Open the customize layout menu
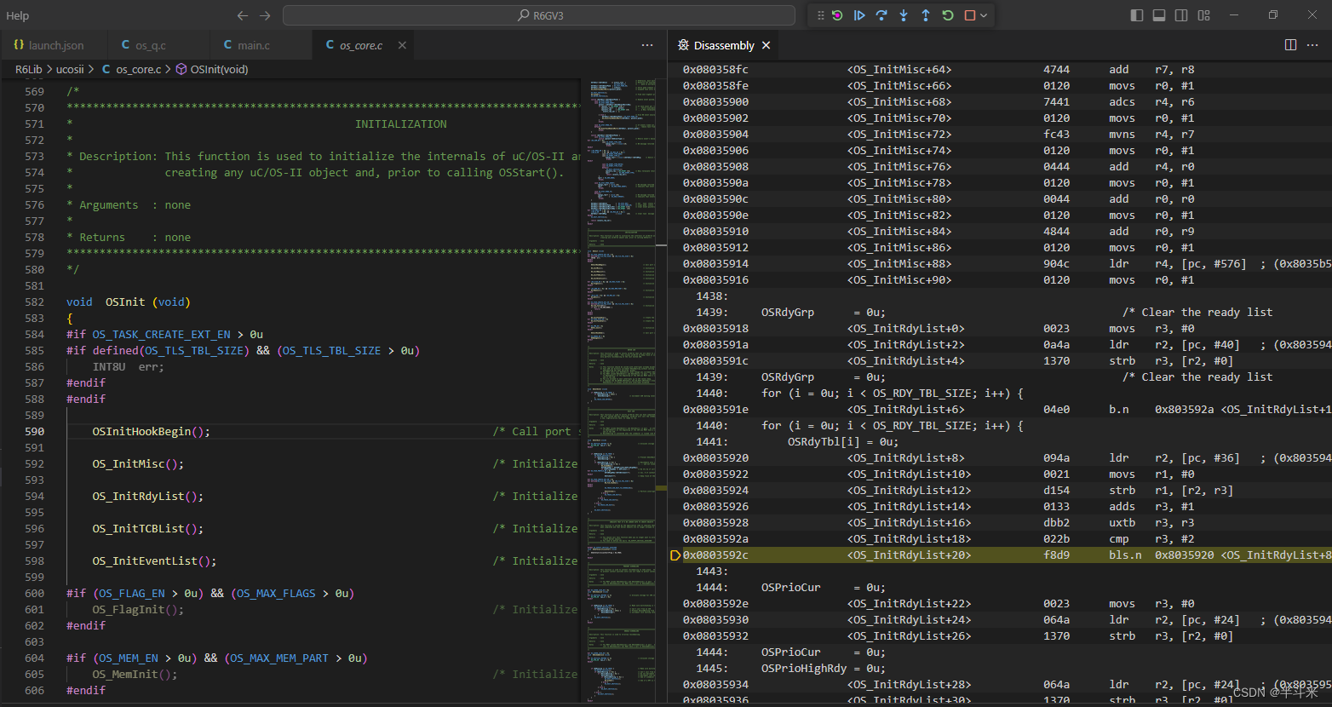Viewport: 1332px width, 707px height. click(x=1203, y=15)
